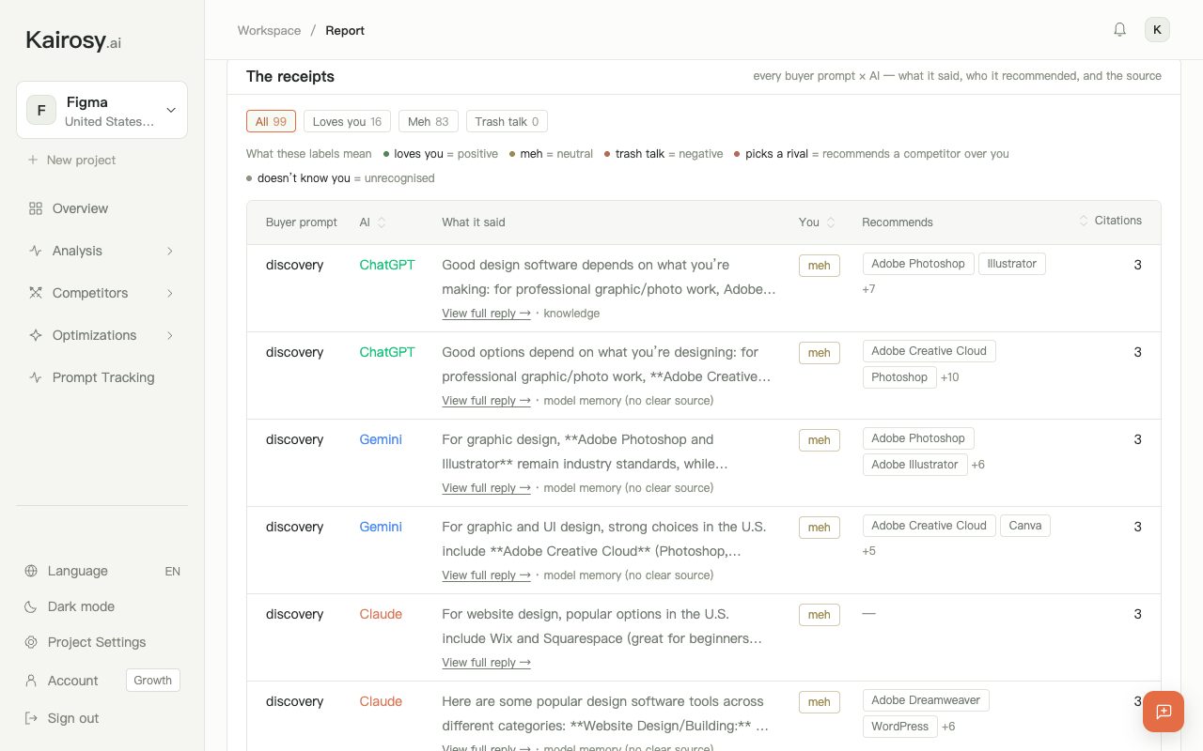The width and height of the screenshot is (1203, 751).
Task: Click the Illustrator recommendation tag
Action: tap(1012, 264)
